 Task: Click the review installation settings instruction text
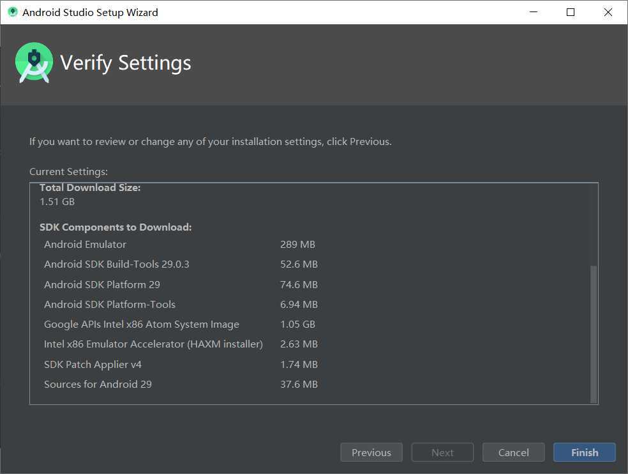[x=211, y=142]
